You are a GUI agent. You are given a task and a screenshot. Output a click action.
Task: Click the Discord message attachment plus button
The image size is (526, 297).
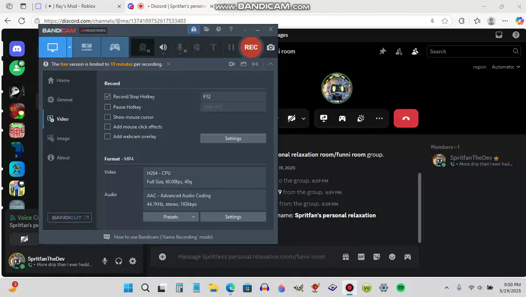coord(162,257)
